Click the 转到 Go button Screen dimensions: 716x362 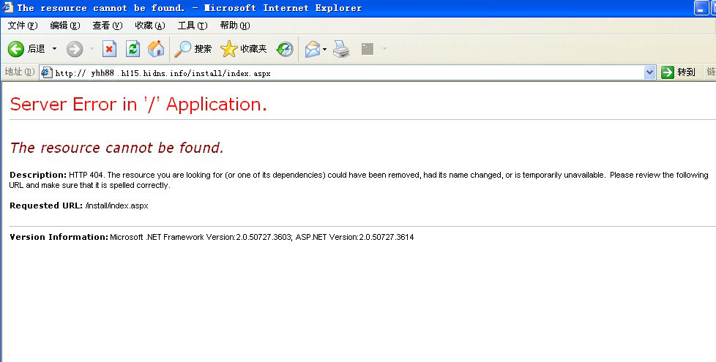point(678,72)
